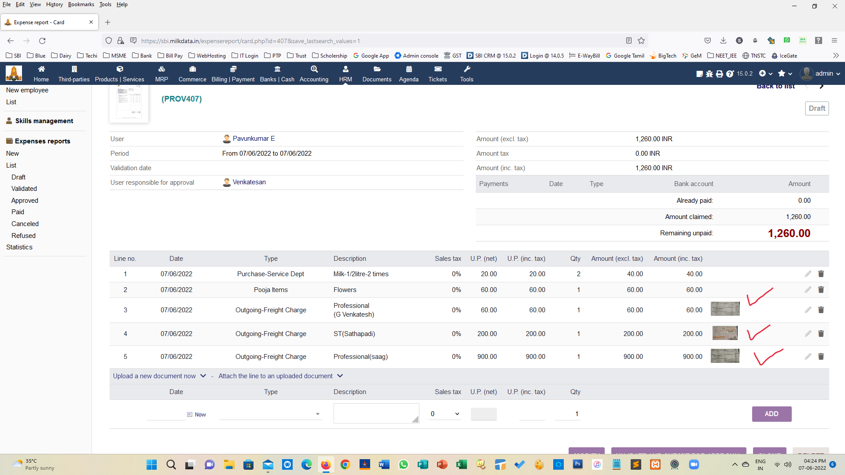Screen dimensions: 845x475
Task: Open the Tickets module in top bar
Action: coord(437,73)
